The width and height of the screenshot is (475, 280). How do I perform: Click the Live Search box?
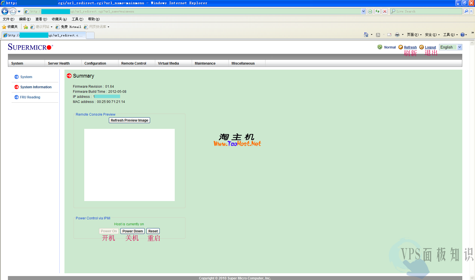click(x=426, y=12)
